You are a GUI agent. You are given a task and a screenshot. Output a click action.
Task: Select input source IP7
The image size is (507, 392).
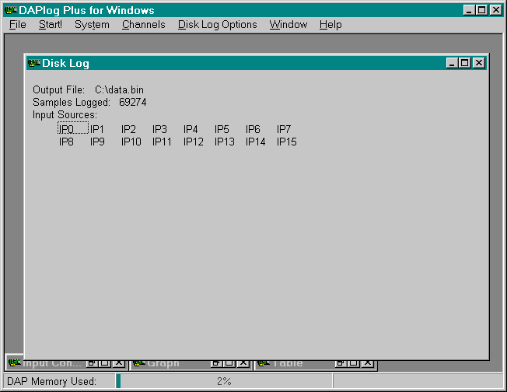pyautogui.click(x=284, y=129)
